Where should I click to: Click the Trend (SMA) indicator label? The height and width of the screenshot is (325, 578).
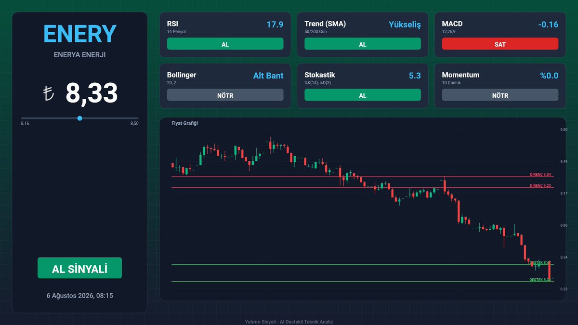[x=325, y=24]
